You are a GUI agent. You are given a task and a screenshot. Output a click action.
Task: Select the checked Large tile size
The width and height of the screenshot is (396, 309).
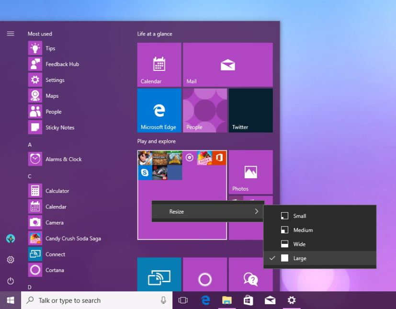click(320, 258)
